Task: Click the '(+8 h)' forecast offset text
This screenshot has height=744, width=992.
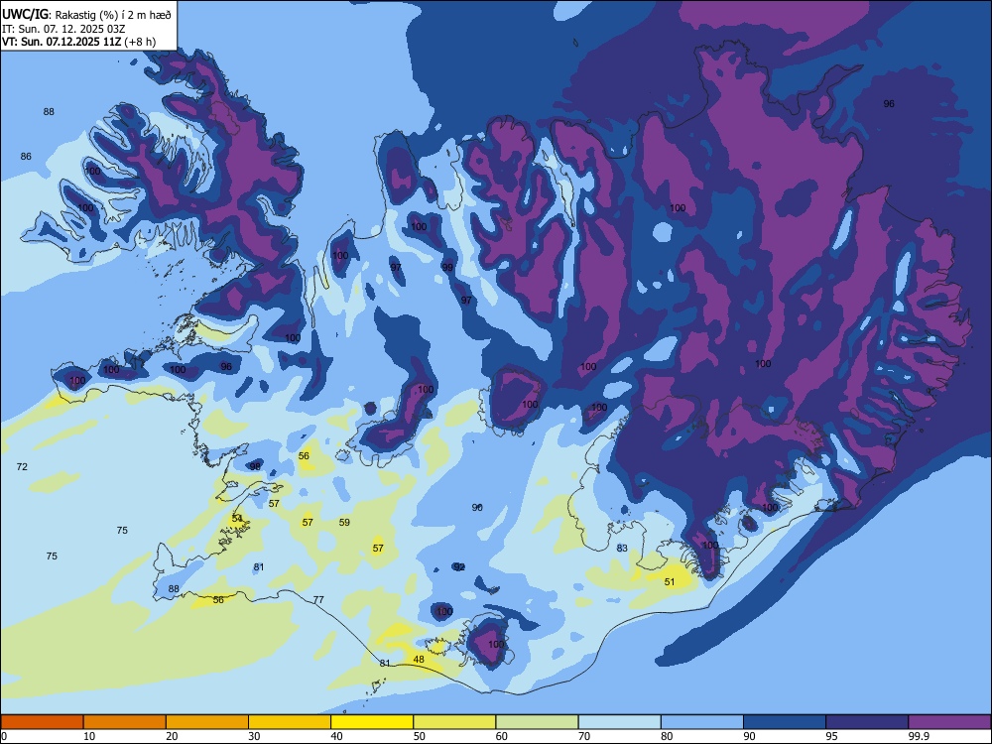Action: 140,42
